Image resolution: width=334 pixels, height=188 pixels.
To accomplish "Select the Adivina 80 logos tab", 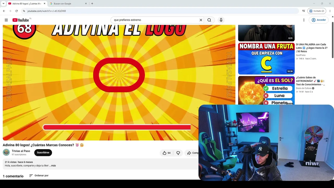I will click(x=26, y=4).
